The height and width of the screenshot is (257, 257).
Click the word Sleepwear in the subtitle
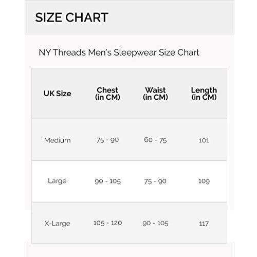tap(135, 52)
